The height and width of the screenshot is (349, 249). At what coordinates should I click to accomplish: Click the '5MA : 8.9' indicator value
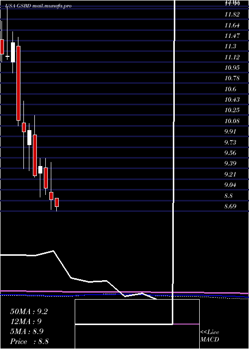[x=27, y=332]
